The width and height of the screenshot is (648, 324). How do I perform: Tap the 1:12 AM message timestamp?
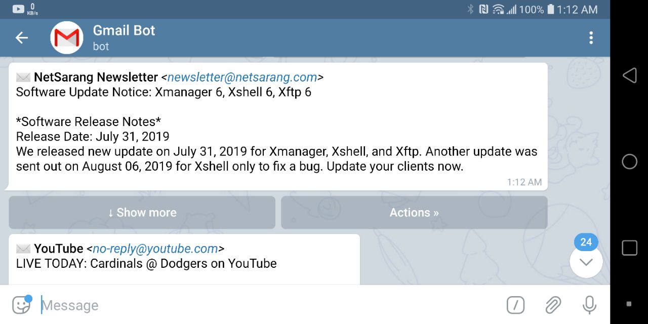click(x=524, y=182)
